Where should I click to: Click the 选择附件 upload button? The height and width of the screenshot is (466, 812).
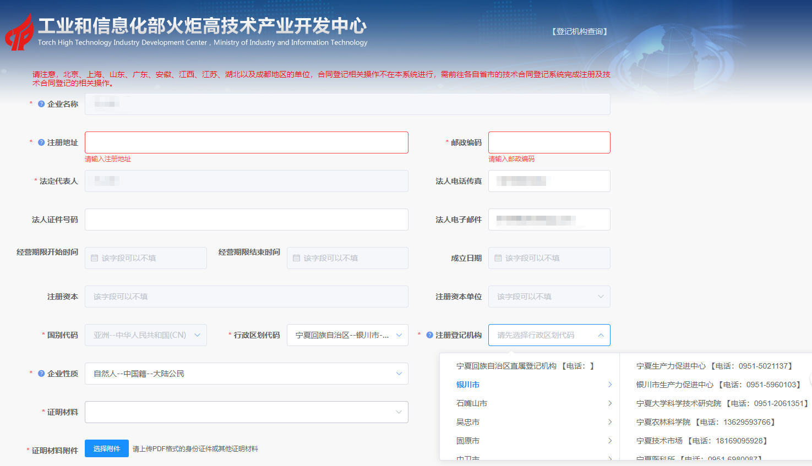point(107,448)
